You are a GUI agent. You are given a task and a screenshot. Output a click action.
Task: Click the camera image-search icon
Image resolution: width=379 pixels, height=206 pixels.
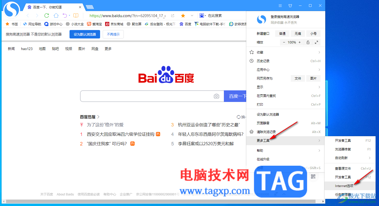coord(216,96)
